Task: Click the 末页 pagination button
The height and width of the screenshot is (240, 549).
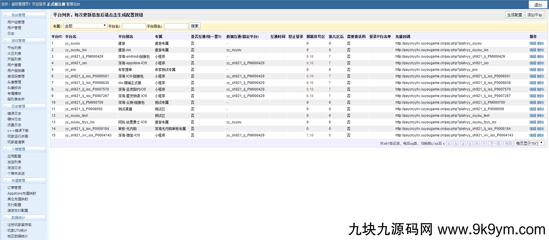Action: [x=508, y=144]
